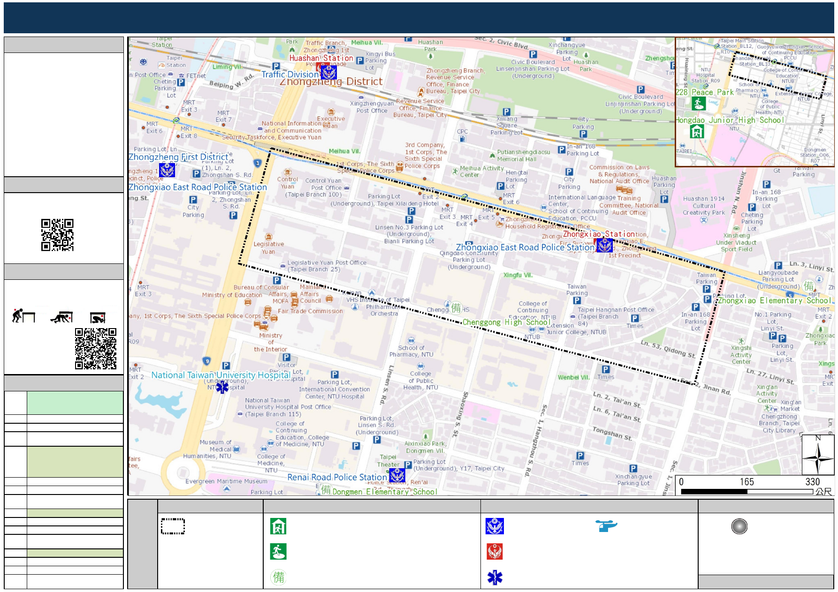Click the hold-on earthquake safety pictogram
Screen dimensions: 838x592
(98, 318)
